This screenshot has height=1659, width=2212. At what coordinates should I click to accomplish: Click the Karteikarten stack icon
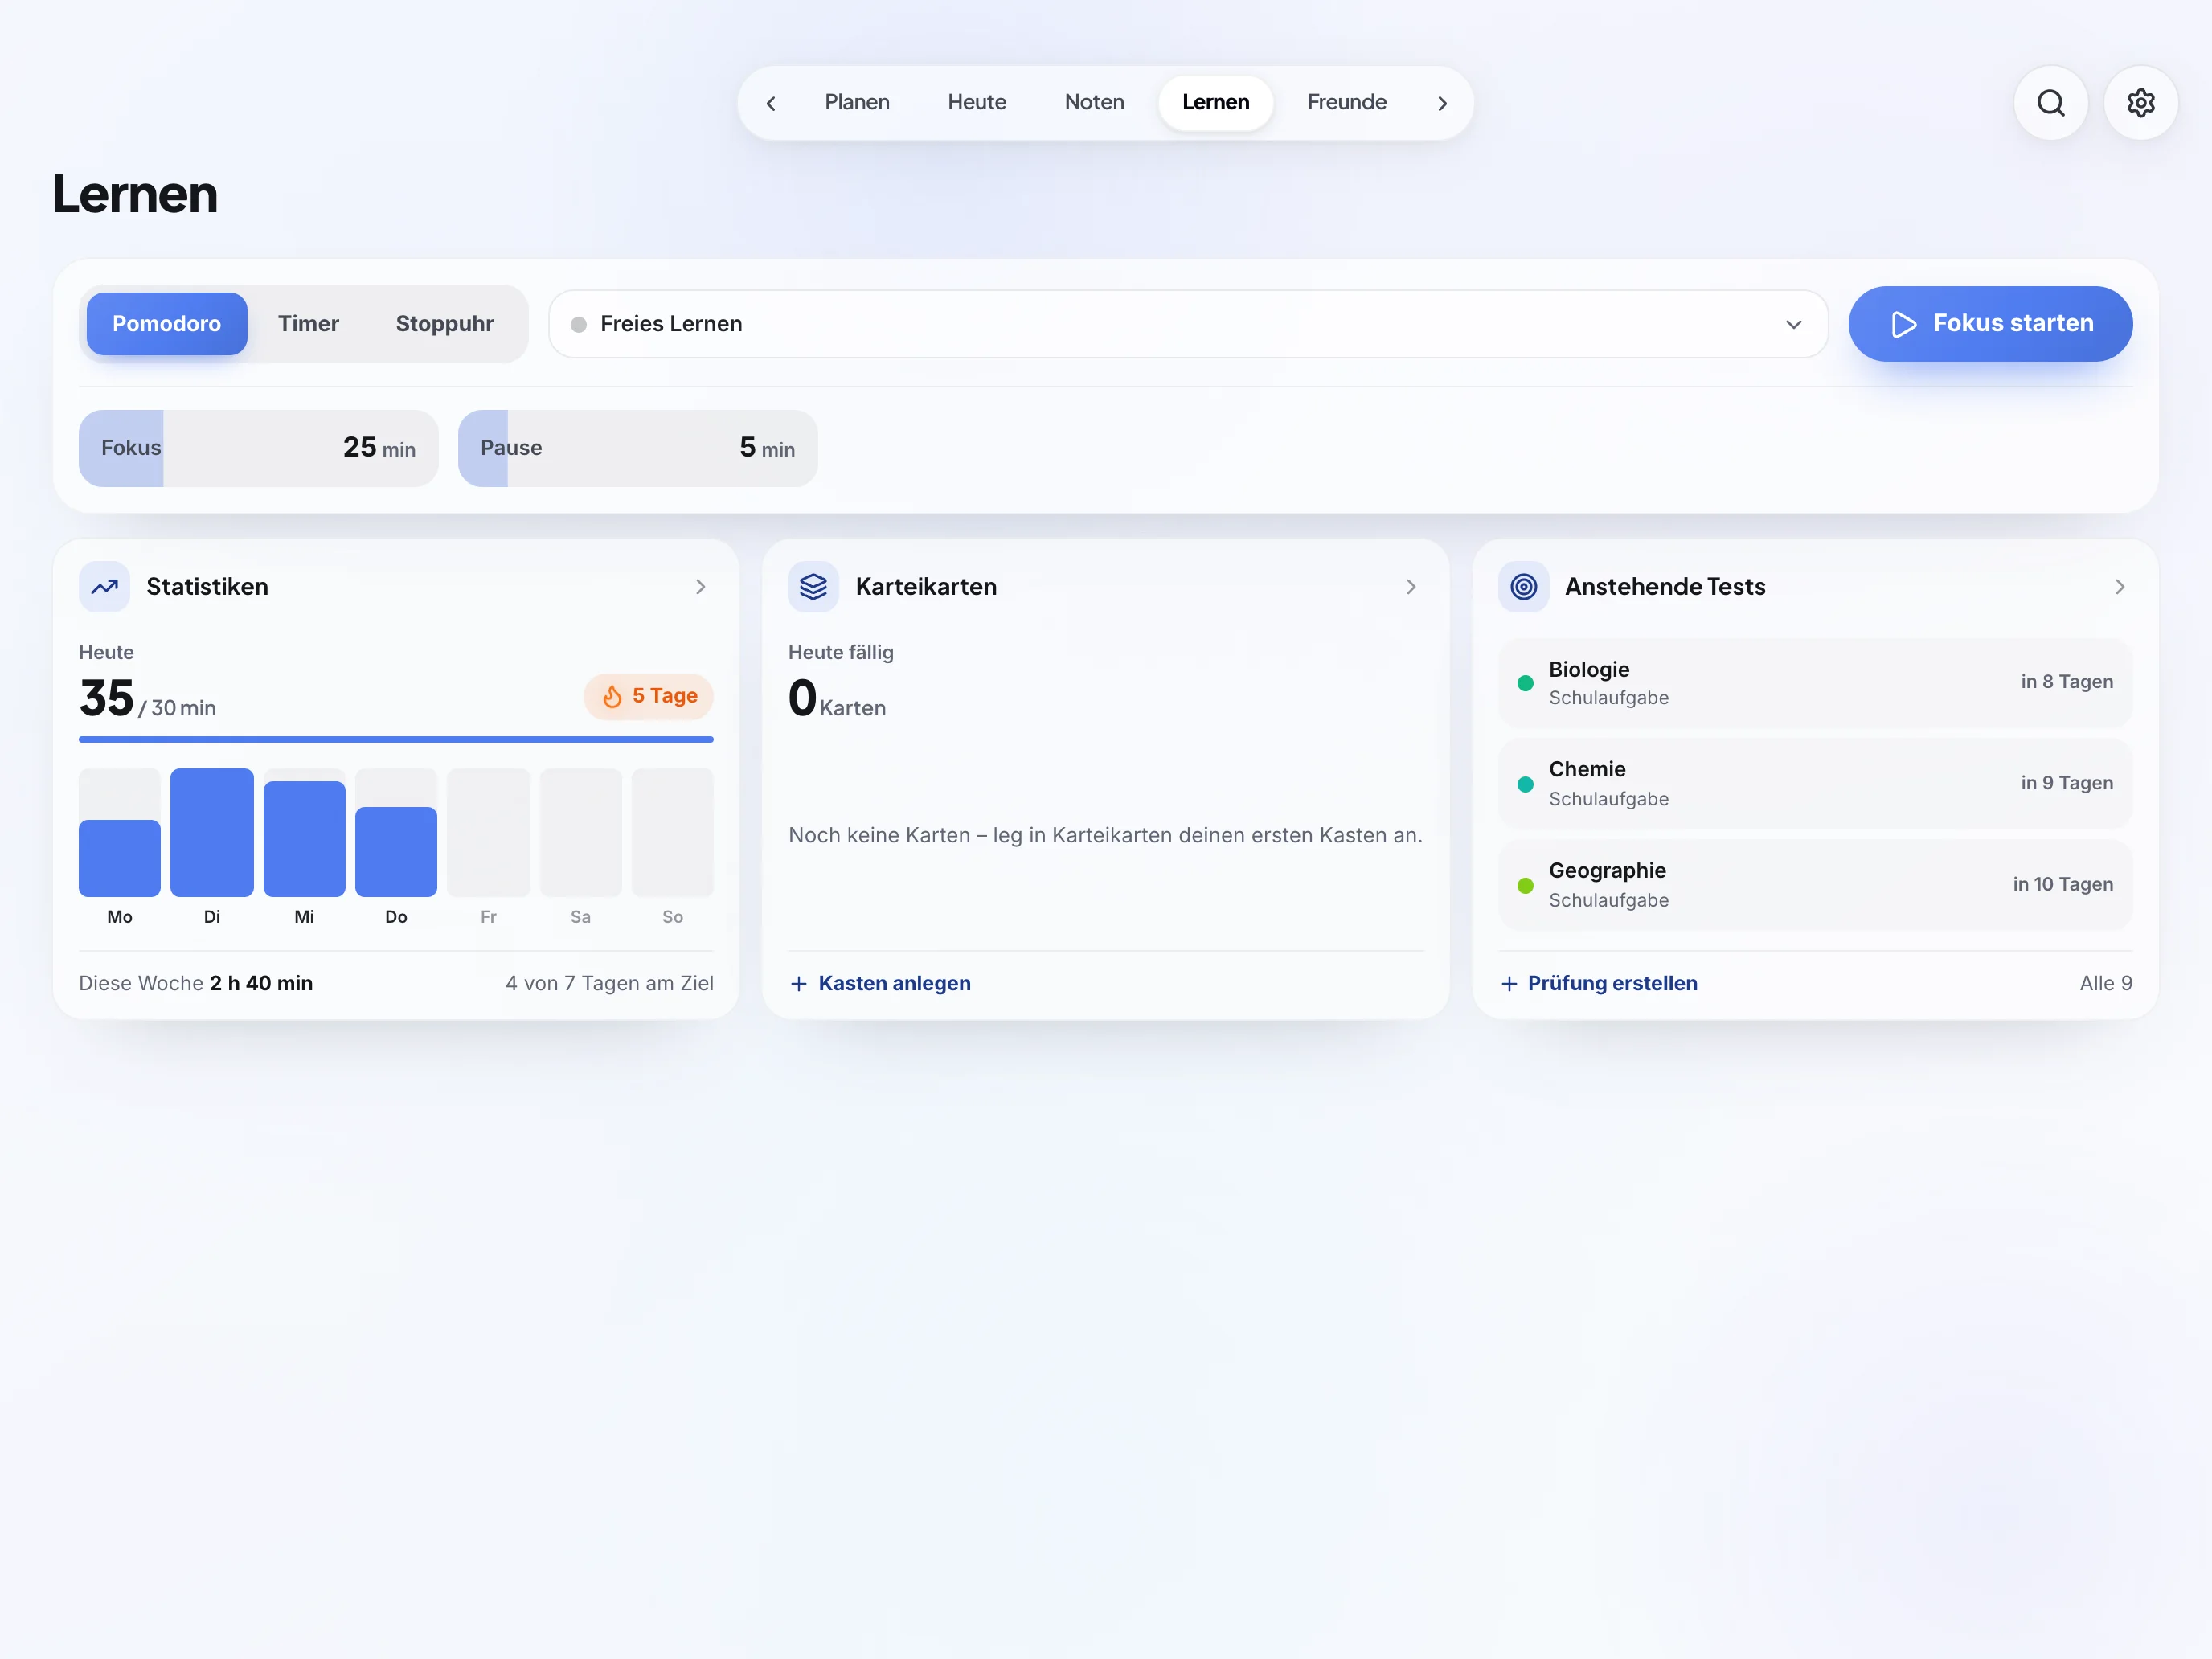coord(813,587)
